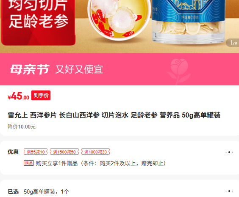The image size is (239, 197).
Task: Click the product title 雷允上 西洋参片
Action: point(114,115)
